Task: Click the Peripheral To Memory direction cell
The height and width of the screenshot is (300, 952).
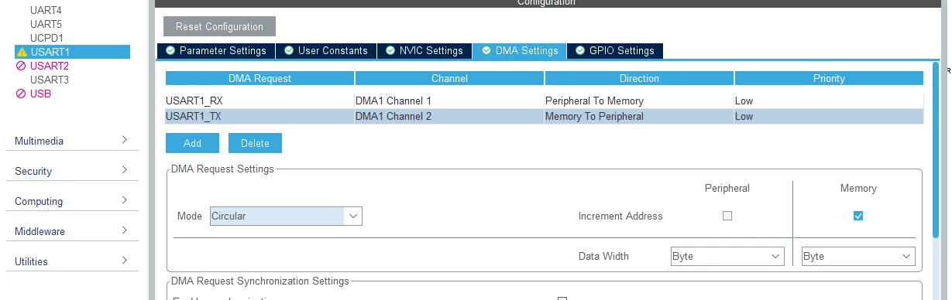Action: coord(639,101)
